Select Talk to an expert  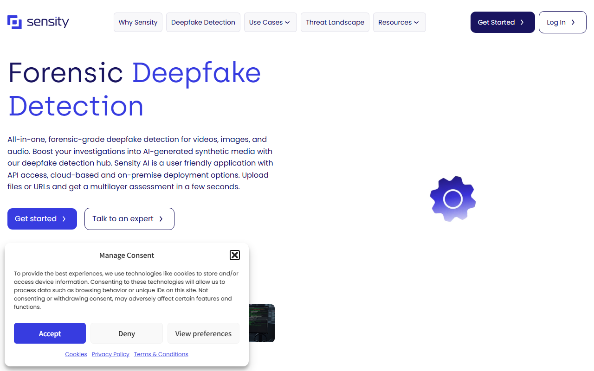click(129, 219)
